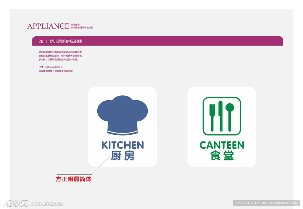
Task: Select the blue 厨房 characters
Action: [123, 156]
